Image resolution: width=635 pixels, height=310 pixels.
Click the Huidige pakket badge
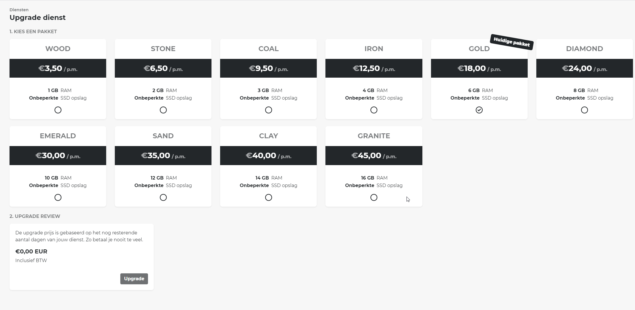[x=512, y=42]
